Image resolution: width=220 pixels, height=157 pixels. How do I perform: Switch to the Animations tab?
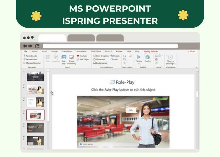pyautogui.click(x=81, y=51)
